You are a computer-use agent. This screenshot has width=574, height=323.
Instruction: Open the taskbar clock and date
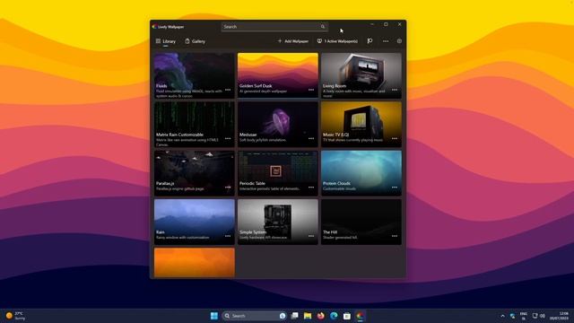(559, 316)
